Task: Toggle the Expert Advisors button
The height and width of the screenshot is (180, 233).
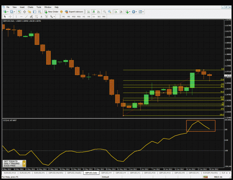Action: coord(74,12)
